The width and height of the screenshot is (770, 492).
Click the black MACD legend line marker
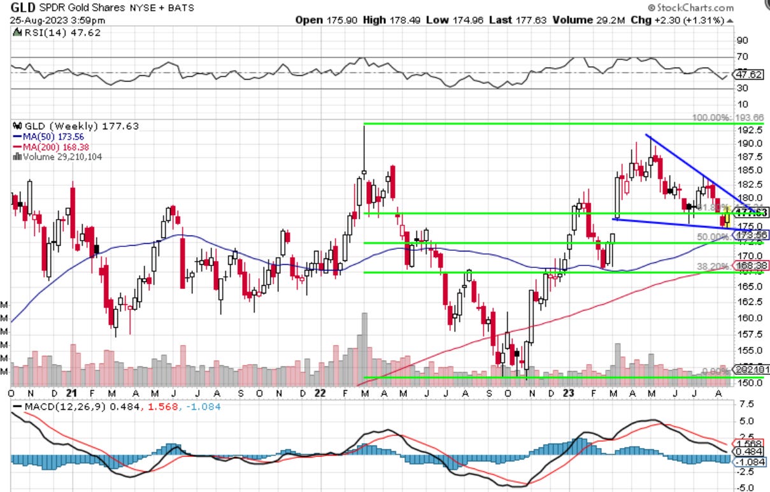[x=16, y=406]
